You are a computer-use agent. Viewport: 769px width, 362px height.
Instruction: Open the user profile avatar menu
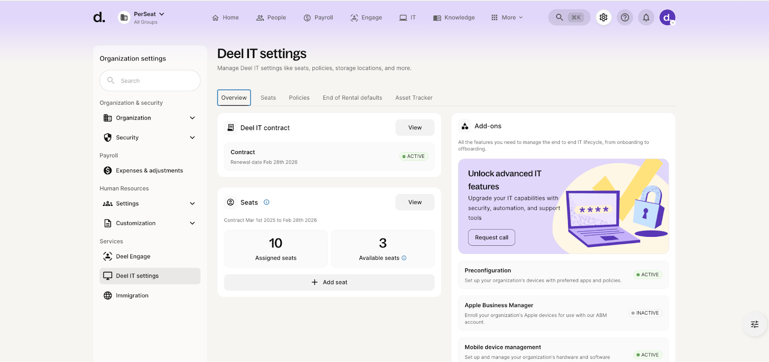point(667,17)
